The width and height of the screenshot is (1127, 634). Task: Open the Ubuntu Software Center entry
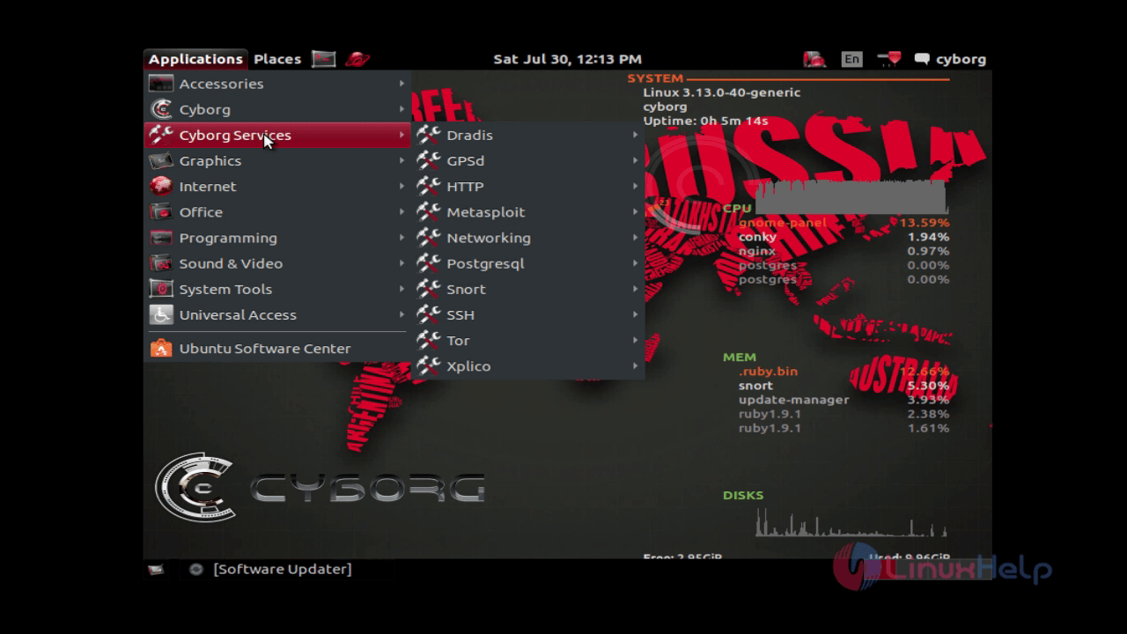pos(277,349)
